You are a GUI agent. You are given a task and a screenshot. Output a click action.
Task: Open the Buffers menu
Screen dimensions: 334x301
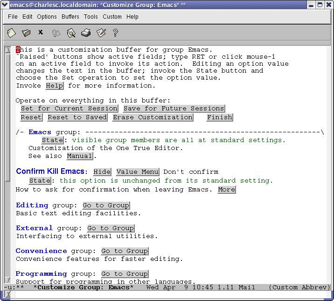point(70,17)
